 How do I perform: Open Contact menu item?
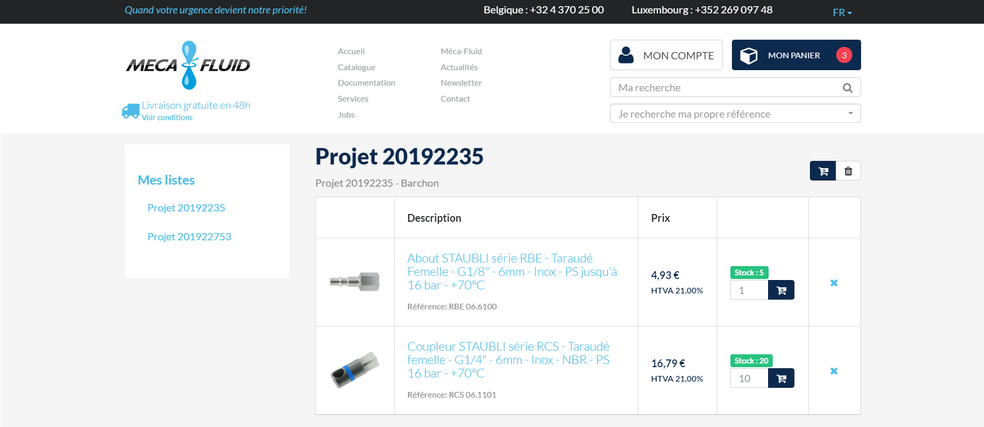pos(455,98)
